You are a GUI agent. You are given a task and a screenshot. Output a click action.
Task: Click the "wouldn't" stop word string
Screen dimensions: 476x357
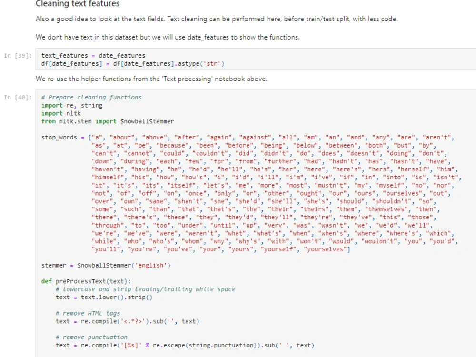379,241
